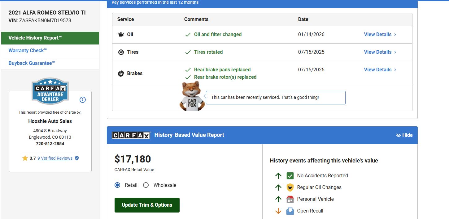Open the Warranty Check tab
449x219 pixels.
point(28,51)
